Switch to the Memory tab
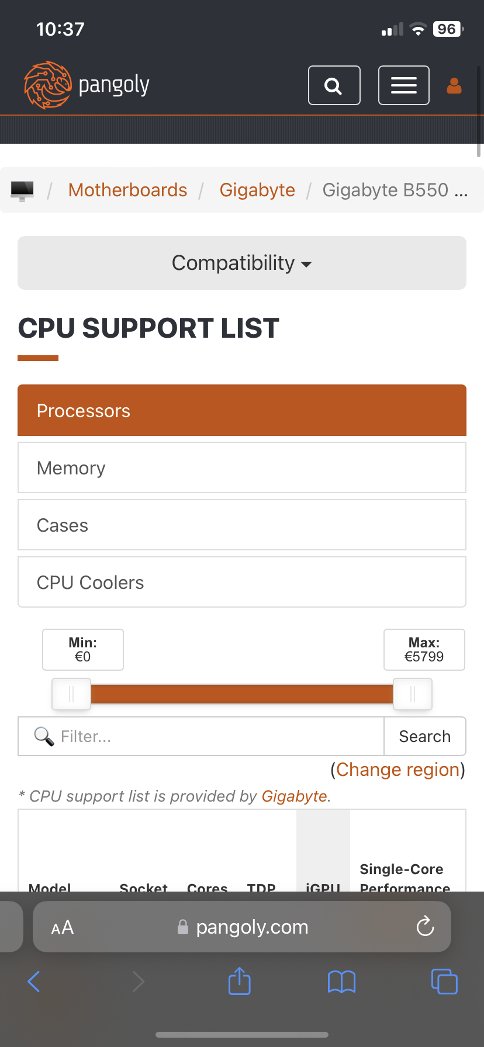 pos(242,467)
